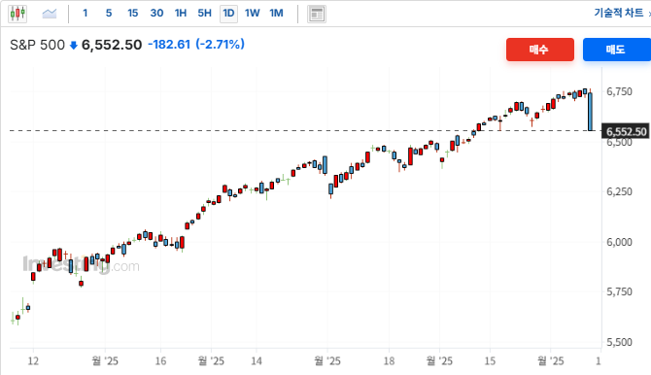Image resolution: width=651 pixels, height=375 pixels.
Task: Click the S&P 500 index name
Action: click(37, 45)
